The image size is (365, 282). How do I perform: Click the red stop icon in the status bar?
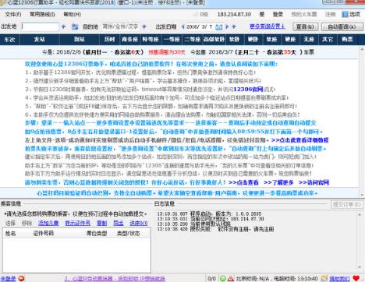[21, 278]
